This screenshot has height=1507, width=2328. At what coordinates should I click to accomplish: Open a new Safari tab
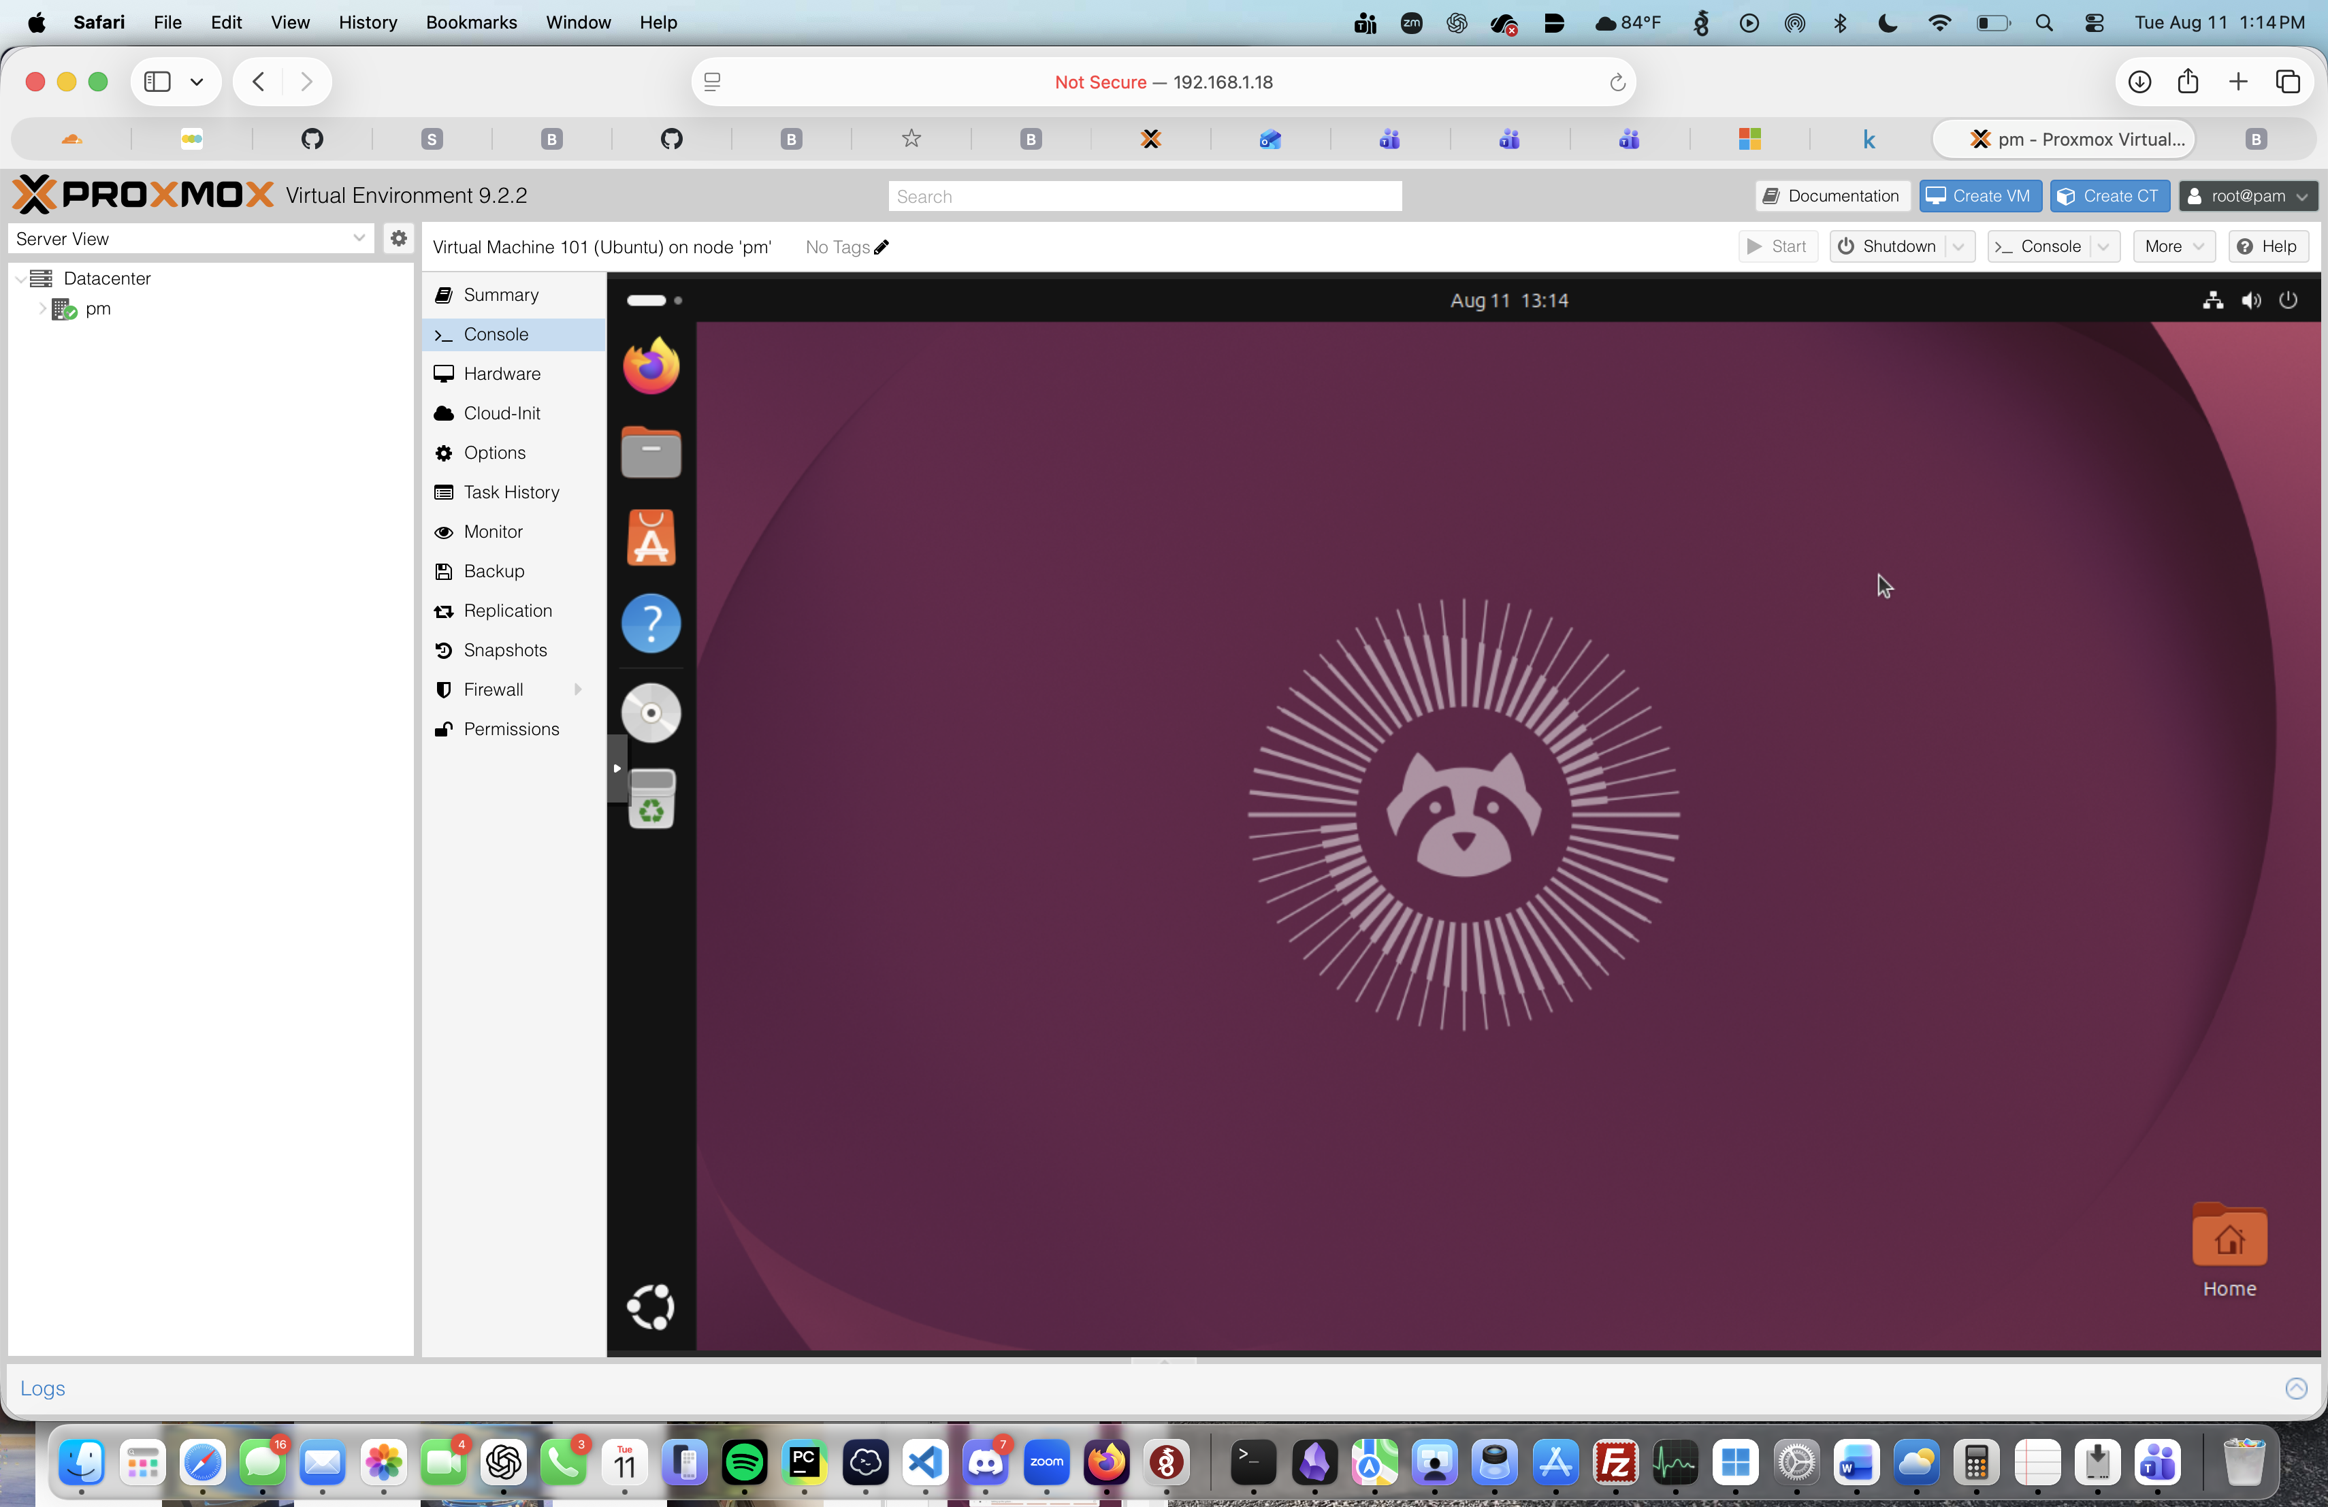tap(2238, 82)
